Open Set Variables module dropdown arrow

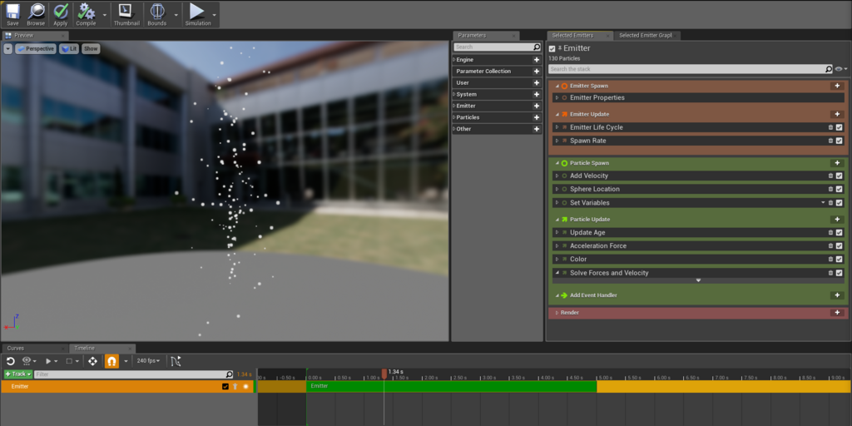(823, 203)
